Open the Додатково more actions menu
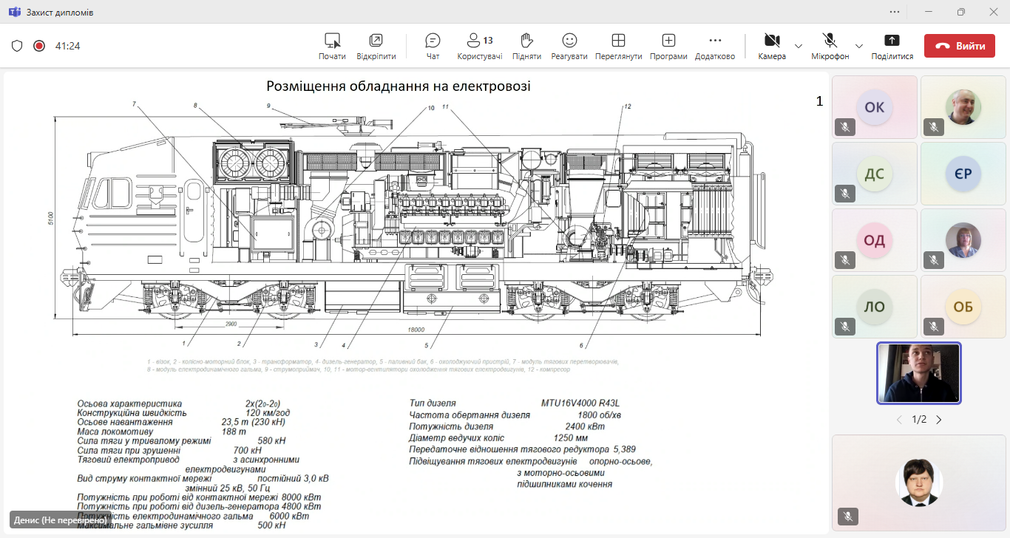The image size is (1010, 538). (x=714, y=46)
